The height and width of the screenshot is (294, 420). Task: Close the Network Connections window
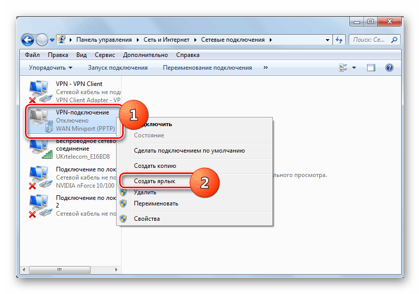(389, 22)
